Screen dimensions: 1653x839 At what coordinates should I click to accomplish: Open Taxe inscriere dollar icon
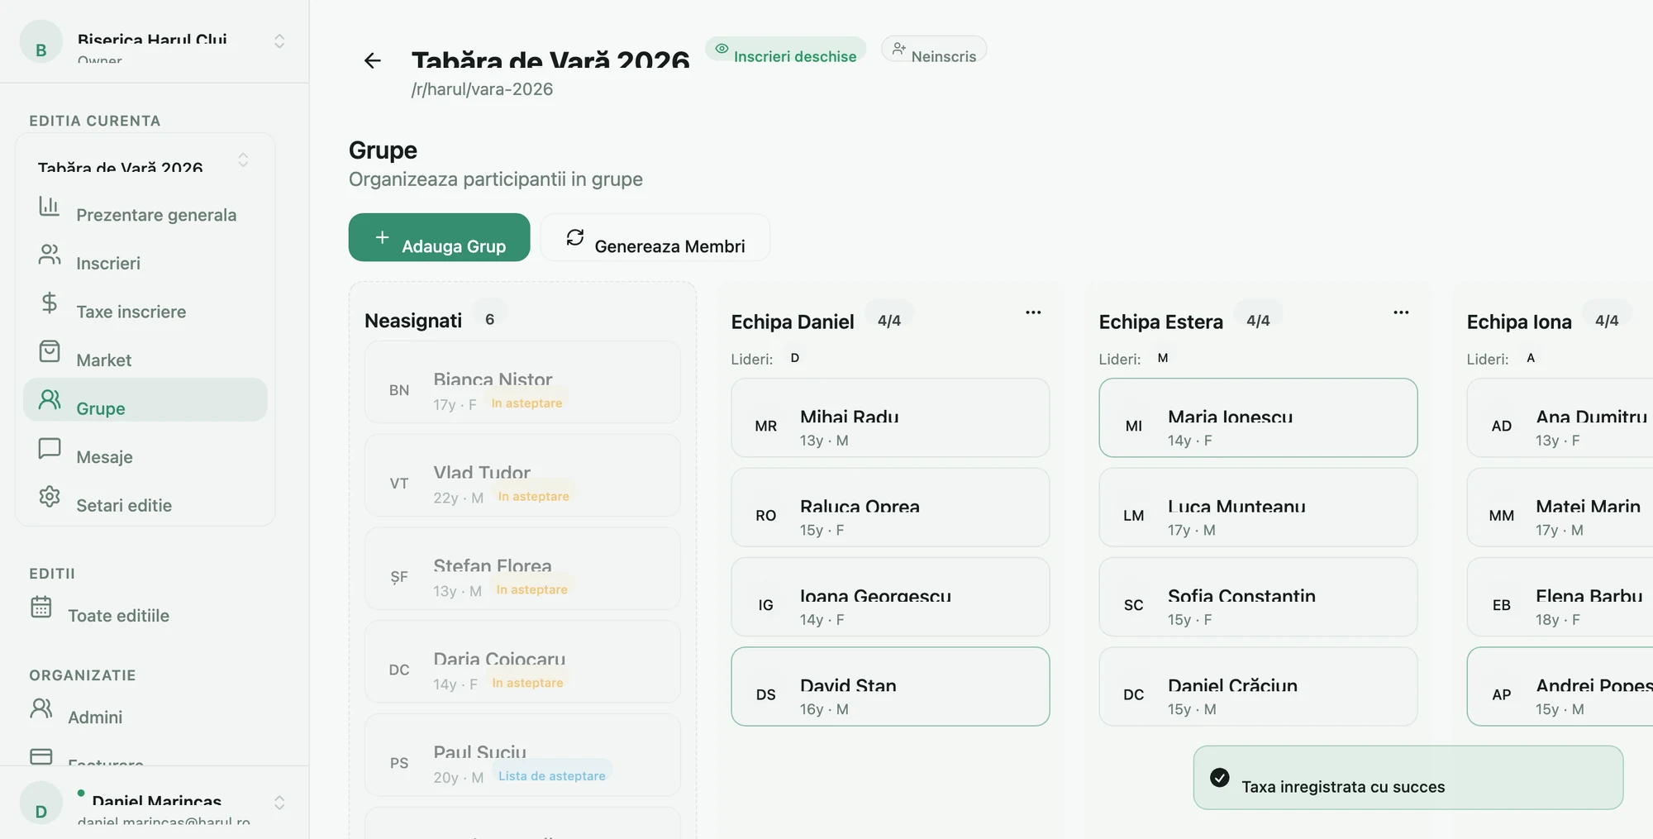coord(50,303)
